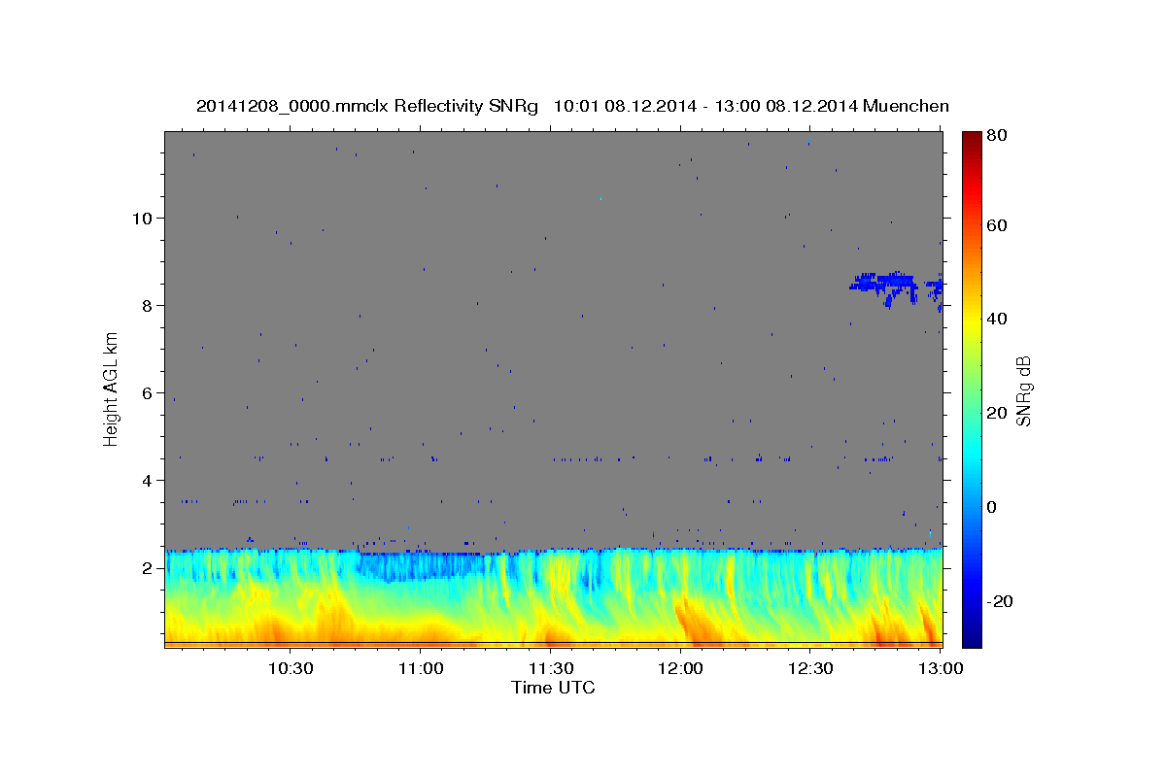This screenshot has width=1166, height=777.
Task: Click the 10:30 time tick label
Action: pos(290,669)
